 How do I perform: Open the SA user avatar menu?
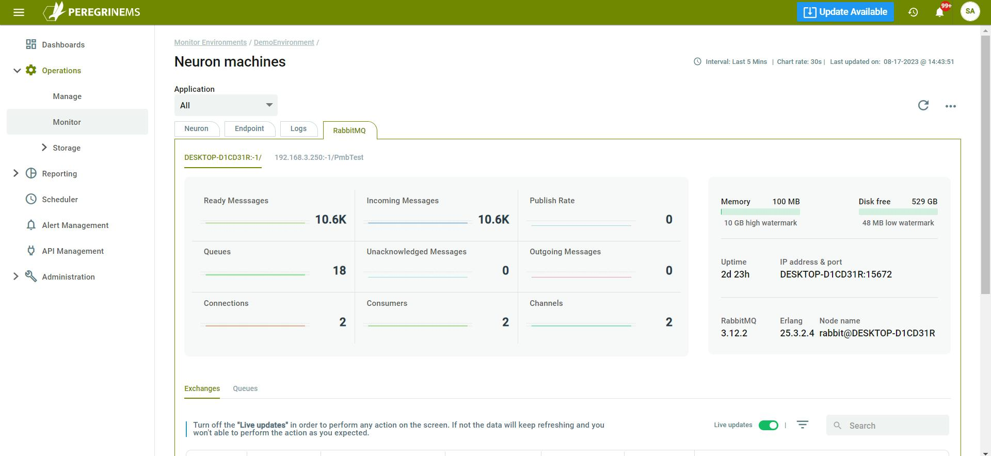[970, 11]
